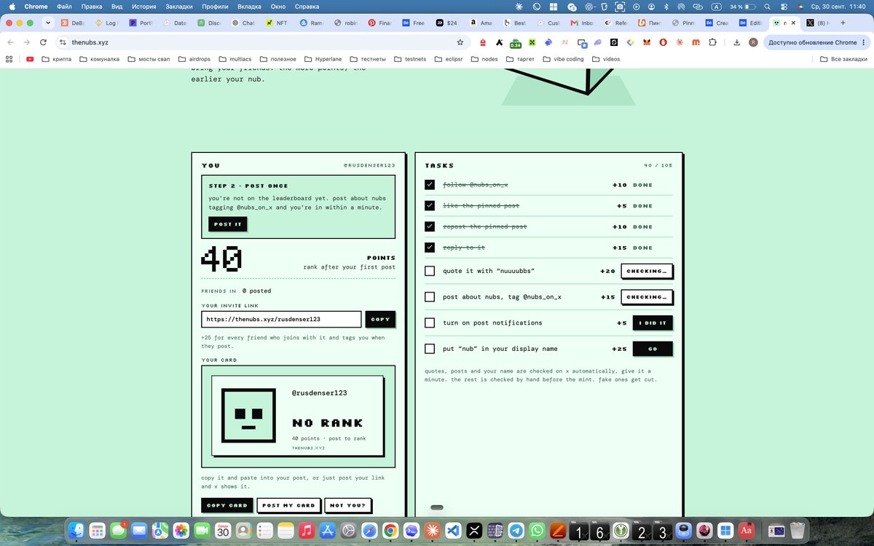Expand the tab search dropdown arrow

pyautogui.click(x=47, y=23)
